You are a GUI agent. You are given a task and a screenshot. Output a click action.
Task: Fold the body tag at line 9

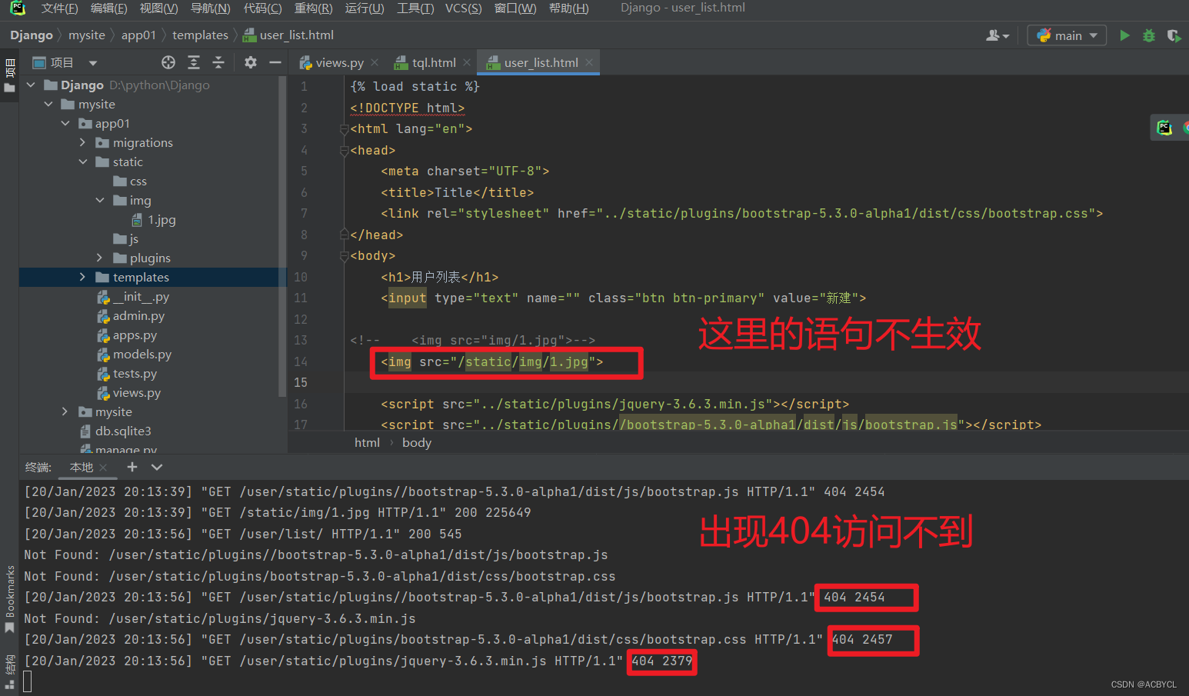tap(344, 256)
